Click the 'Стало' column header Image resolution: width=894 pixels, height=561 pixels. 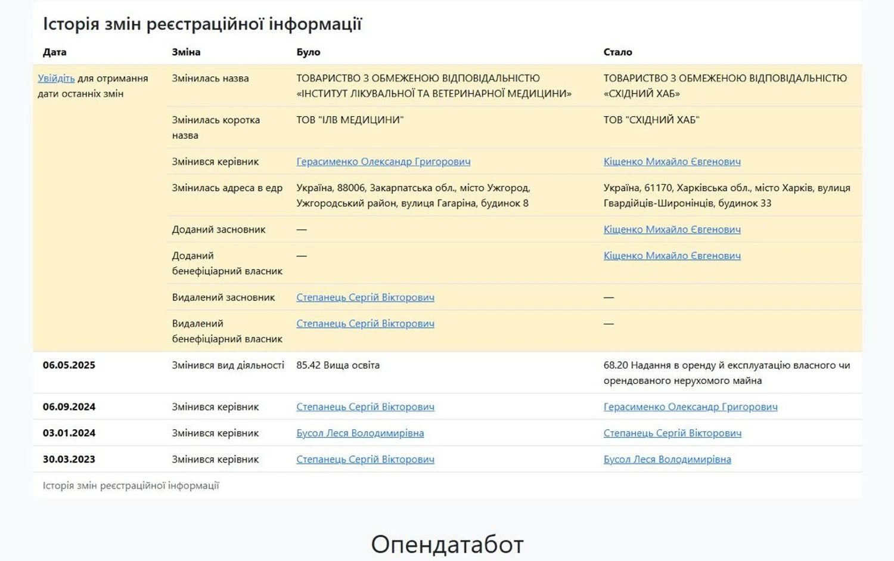pos(617,52)
